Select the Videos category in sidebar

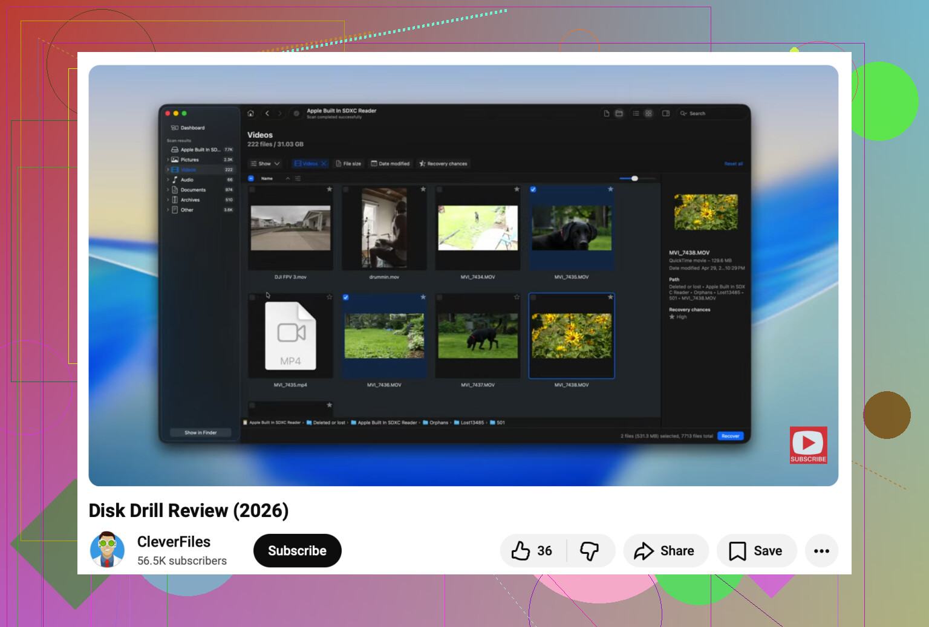point(201,170)
